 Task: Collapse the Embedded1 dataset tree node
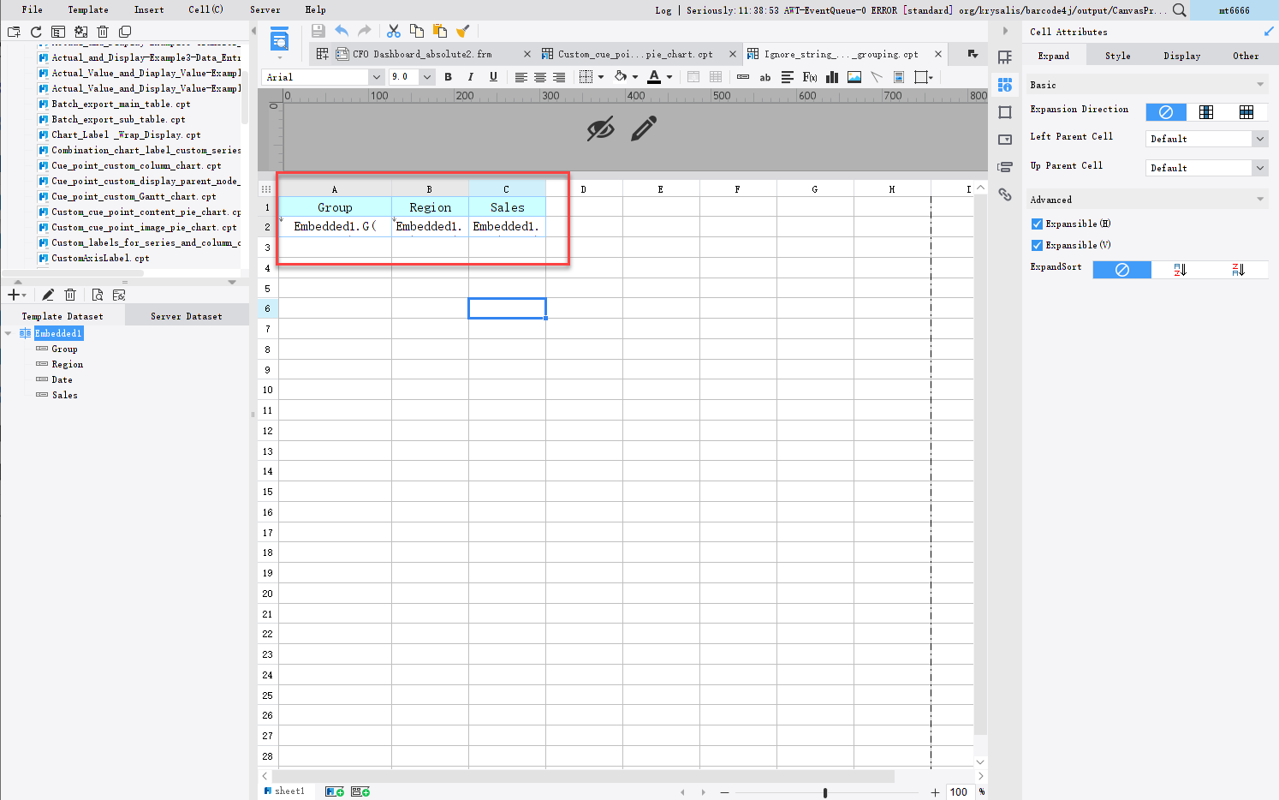click(x=9, y=333)
